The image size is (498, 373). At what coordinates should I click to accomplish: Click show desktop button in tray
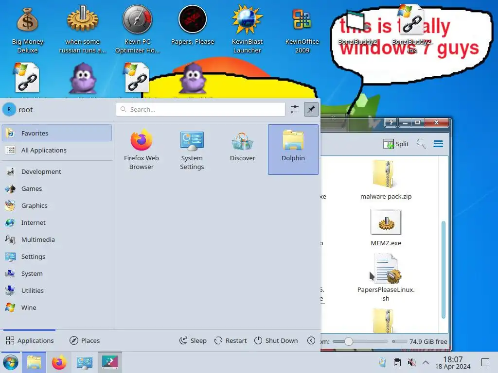point(485,362)
